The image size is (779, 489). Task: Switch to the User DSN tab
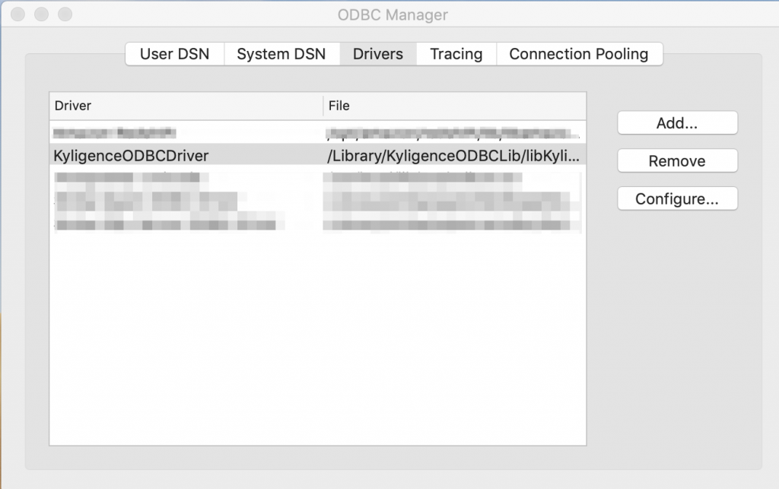click(x=174, y=54)
